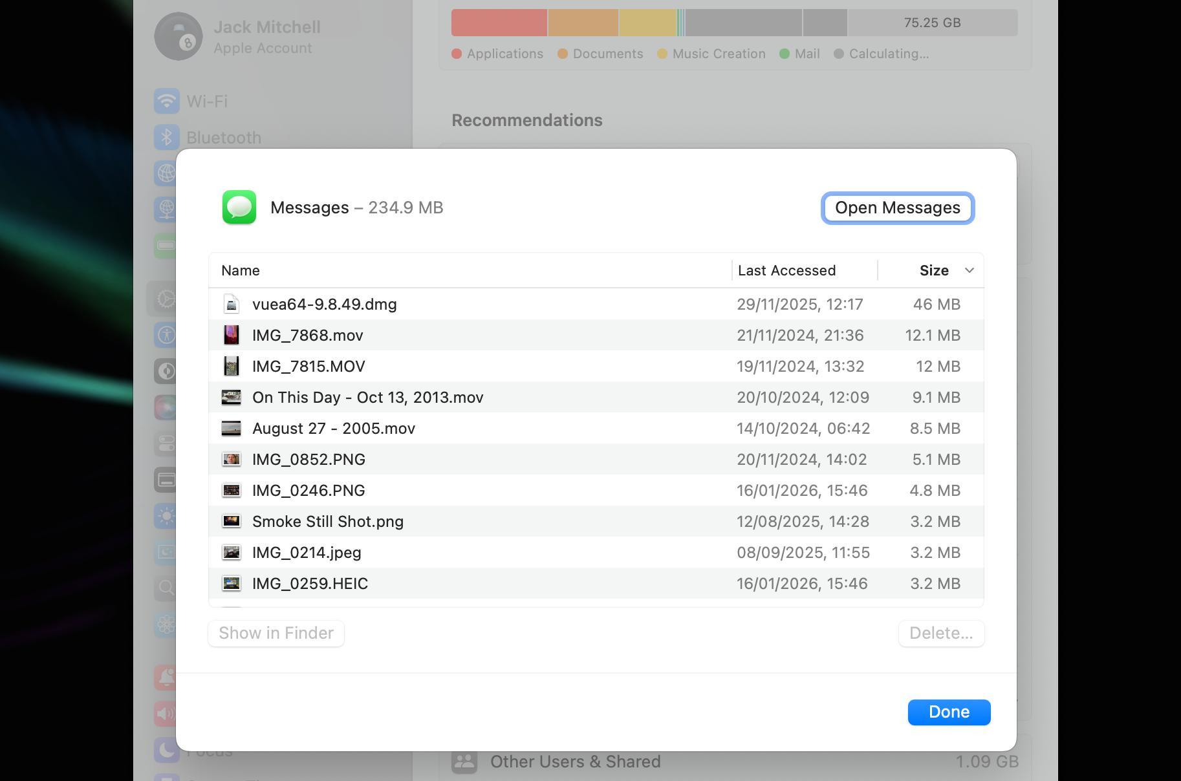Click the Show in Finder button
This screenshot has width=1181, height=781.
[276, 633]
